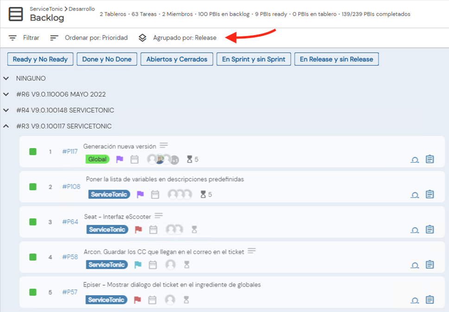The width and height of the screenshot is (449, 312).
Task: Expand the NINGUNO group
Action: (x=6, y=79)
